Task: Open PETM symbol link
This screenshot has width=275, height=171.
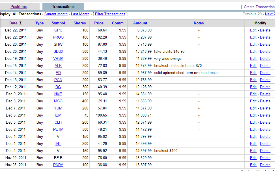Action: (x=58, y=129)
